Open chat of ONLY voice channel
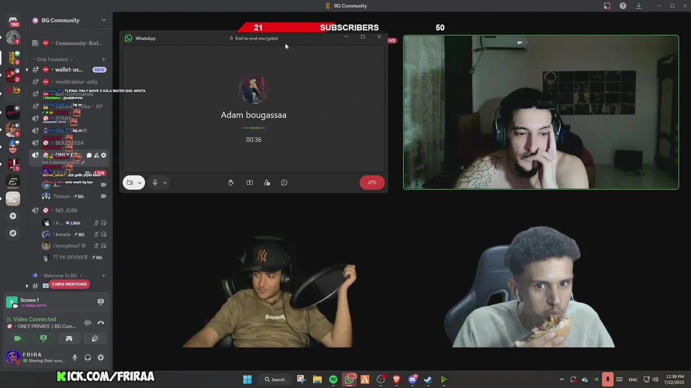The height and width of the screenshot is (388, 691). click(x=89, y=155)
